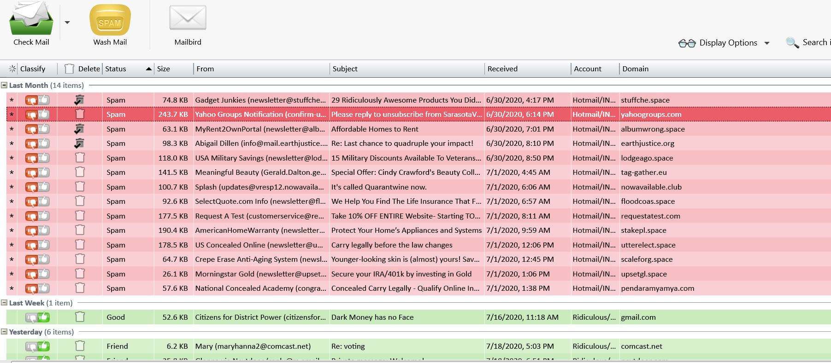Click the Check Mail inbox icon
This screenshot has width=831, height=363.
click(x=31, y=18)
